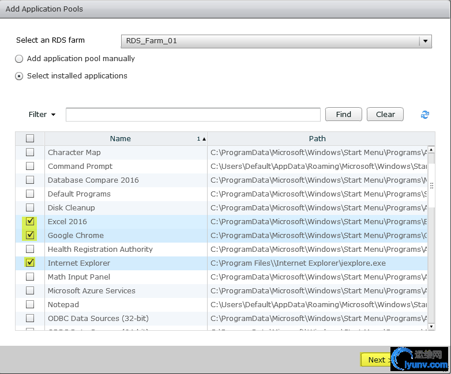Check the ODBC Data Sources (32-bit) checkbox
The height and width of the screenshot is (374, 451).
coord(30,318)
